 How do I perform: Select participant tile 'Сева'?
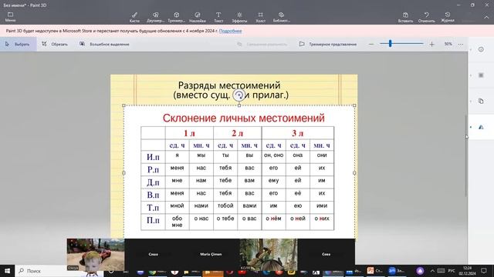[x=326, y=254]
